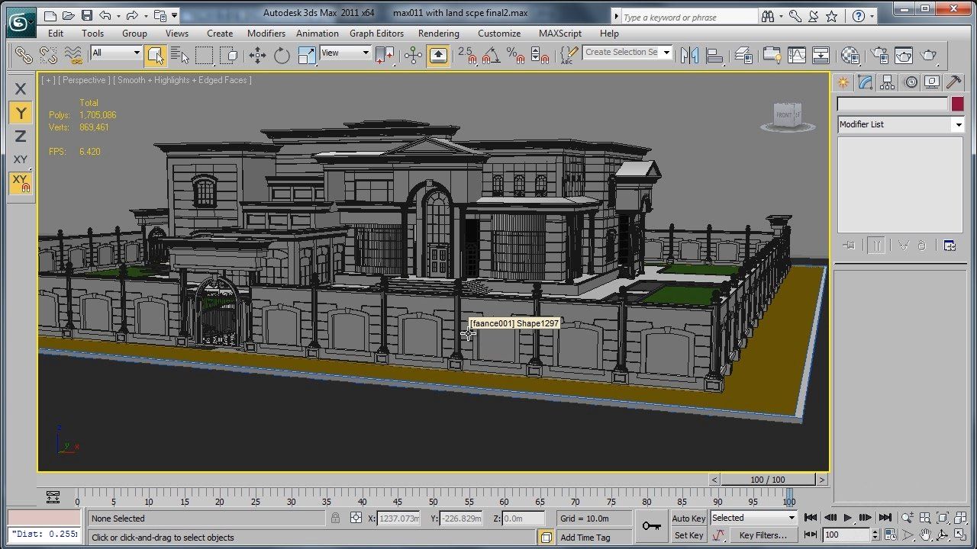Click the Select and Link chain icon

[x=24, y=55]
